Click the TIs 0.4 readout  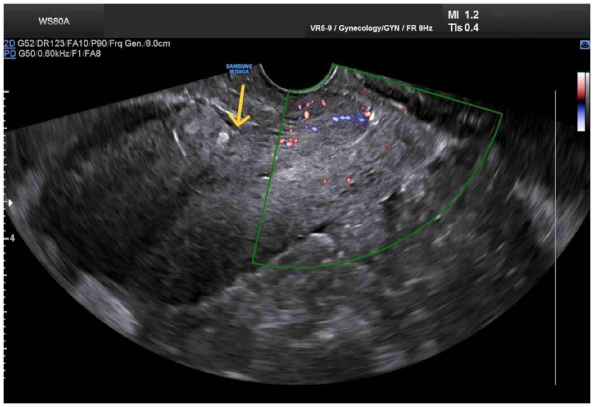(464, 28)
